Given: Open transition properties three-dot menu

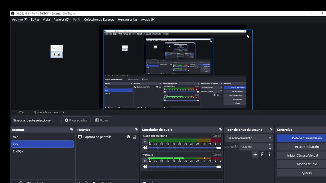Looking at the screenshot, I should [270, 154].
